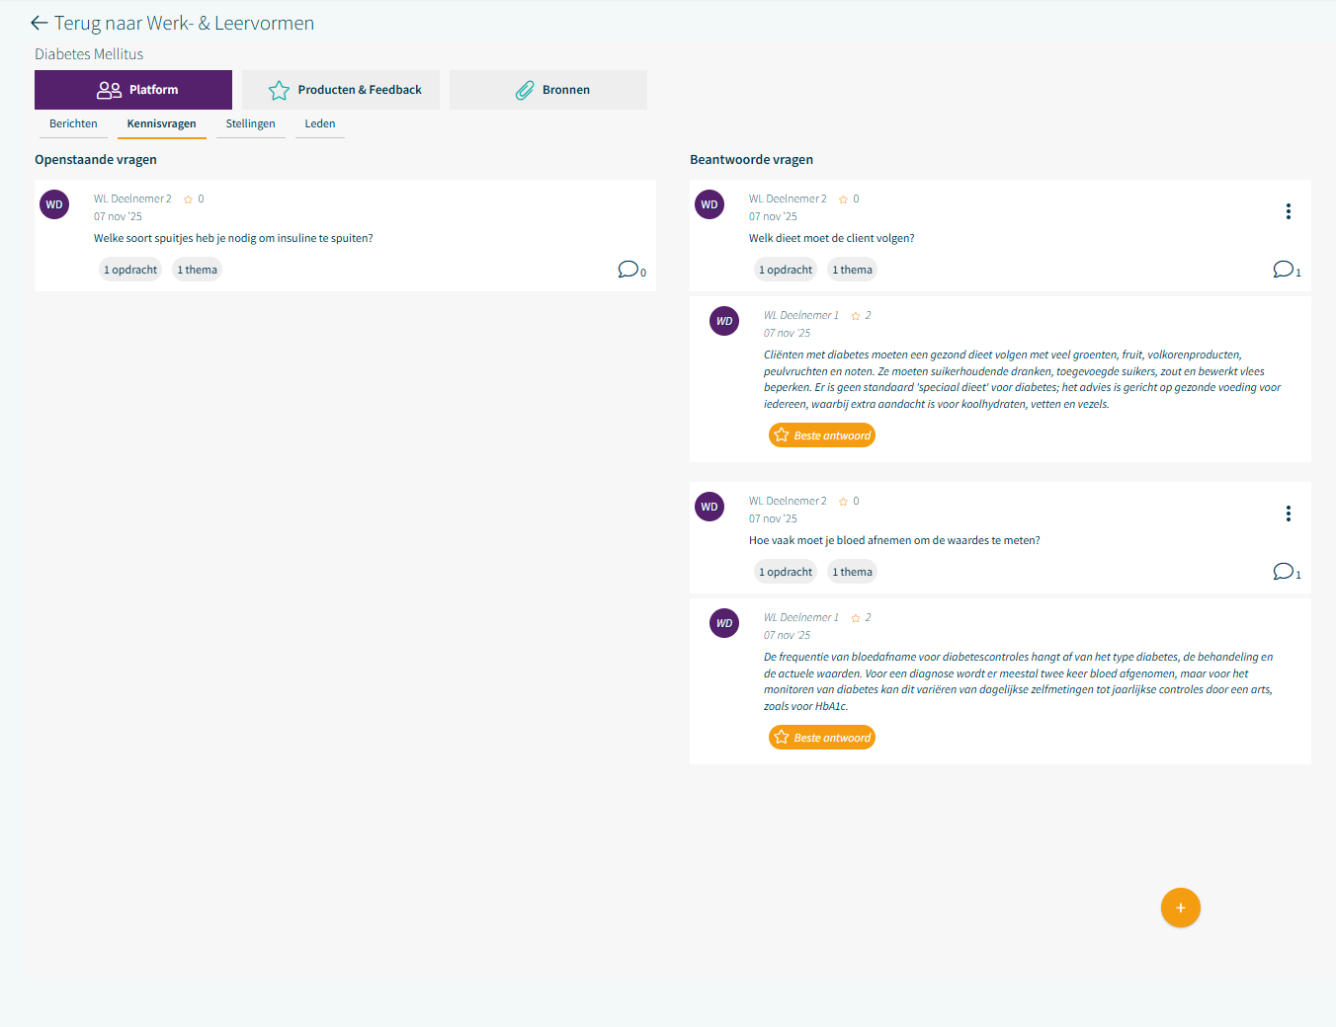Open comments on the dieet question
This screenshot has width=1336, height=1027.
(x=1284, y=270)
